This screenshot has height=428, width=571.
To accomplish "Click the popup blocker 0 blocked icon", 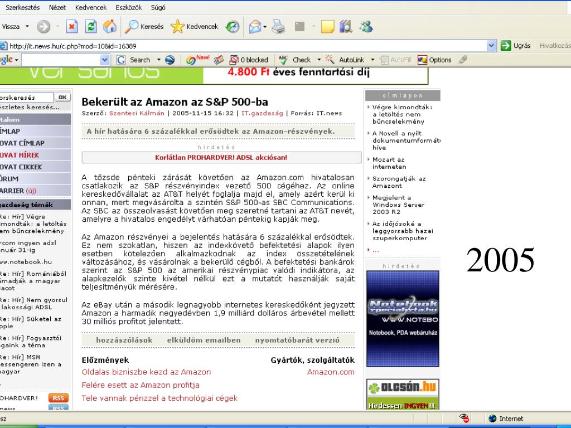I will [249, 60].
